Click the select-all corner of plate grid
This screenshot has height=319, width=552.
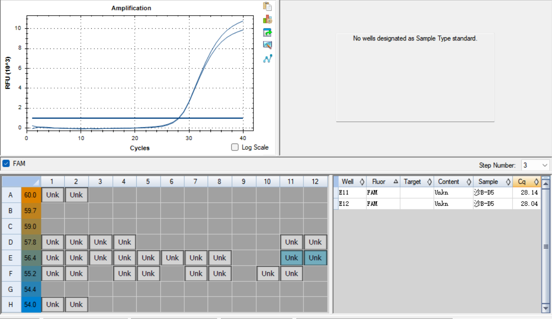click(x=21, y=182)
